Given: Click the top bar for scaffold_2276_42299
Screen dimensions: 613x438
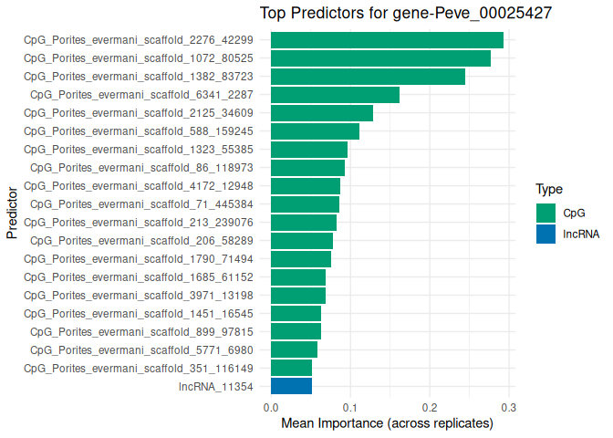Looking at the screenshot, I should pos(387,40).
